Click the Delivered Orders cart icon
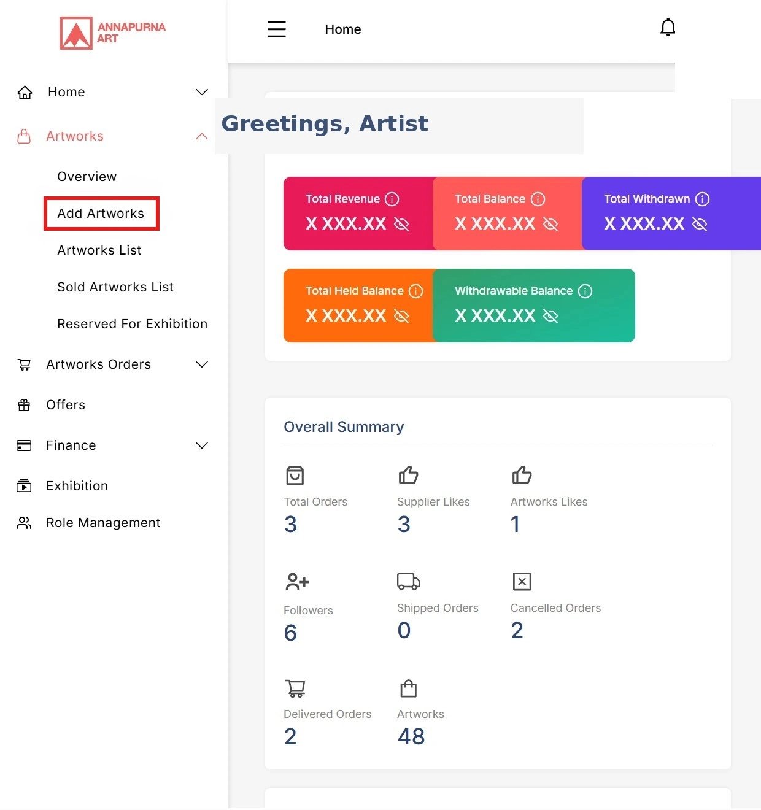761x810 pixels. click(295, 688)
